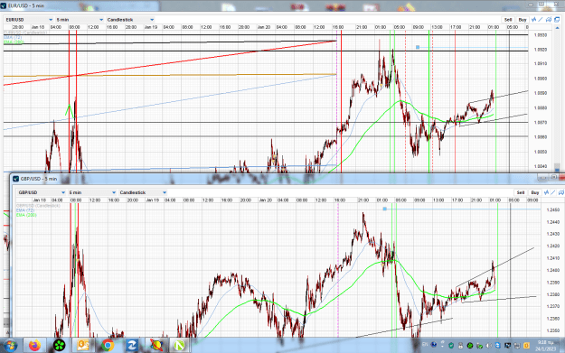Click the Buy button in EUR/USD window
Screen dimensions: 565x353
click(523, 20)
